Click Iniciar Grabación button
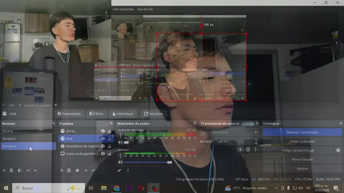The image size is (344, 193). click(302, 141)
